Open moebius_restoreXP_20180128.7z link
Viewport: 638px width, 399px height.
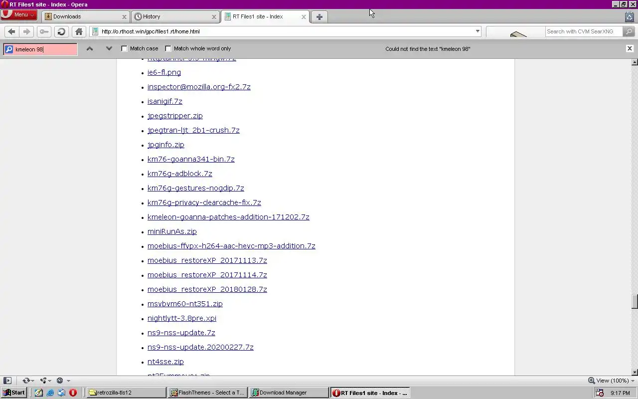tap(207, 289)
